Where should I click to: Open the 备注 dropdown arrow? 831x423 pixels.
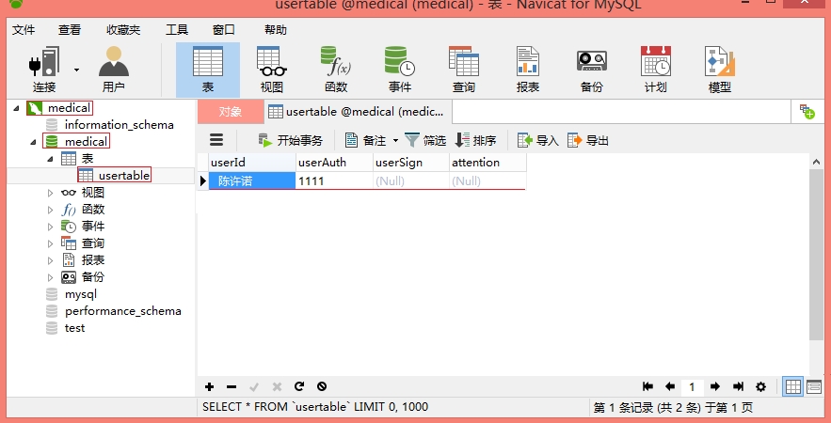tap(395, 141)
